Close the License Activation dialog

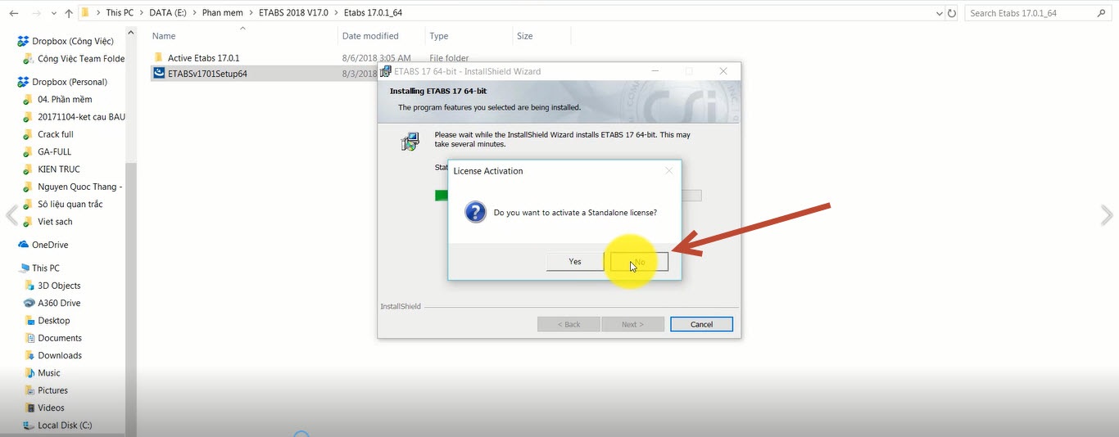tap(668, 171)
